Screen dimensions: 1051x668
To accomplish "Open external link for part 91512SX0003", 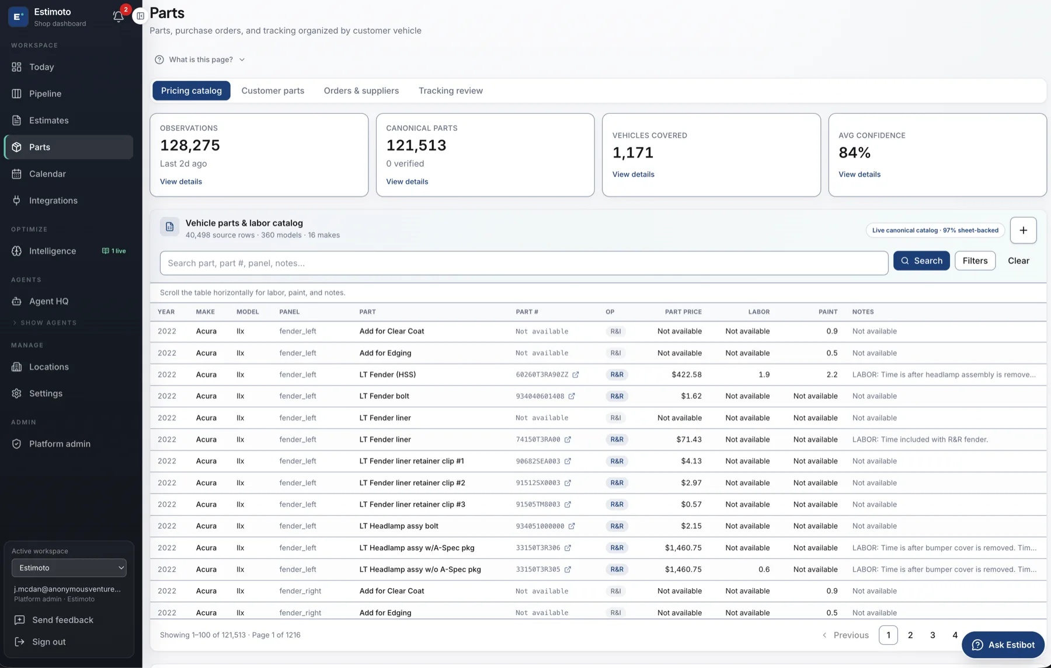I will (x=568, y=482).
